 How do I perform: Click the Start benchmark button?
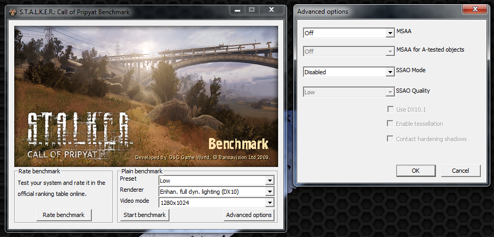[x=145, y=215]
